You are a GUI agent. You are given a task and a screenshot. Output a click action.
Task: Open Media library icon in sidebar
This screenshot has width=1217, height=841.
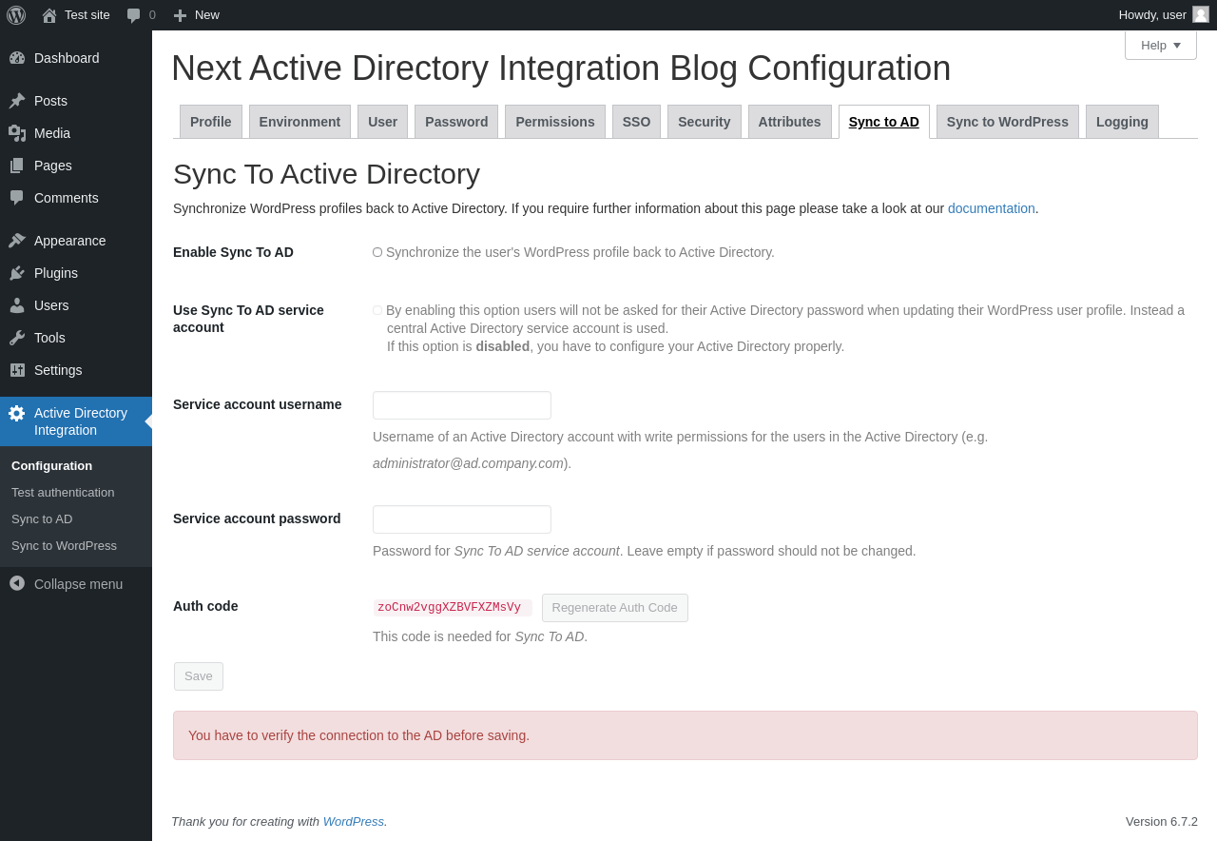(x=17, y=133)
